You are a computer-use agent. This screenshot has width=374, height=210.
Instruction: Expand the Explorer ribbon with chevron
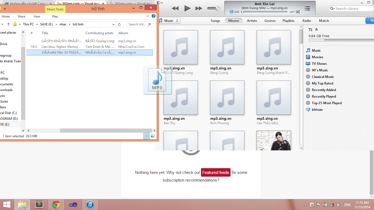(x=148, y=16)
